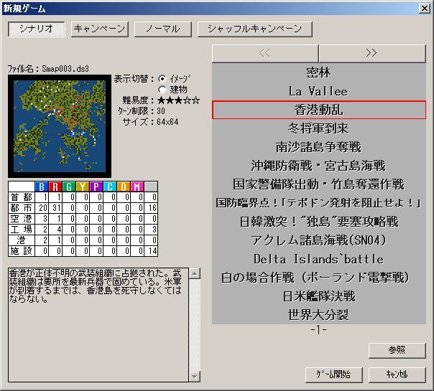The width and height of the screenshot is (434, 391).
Task: Select the 冬将軍到来 scenario
Action: [x=319, y=128]
